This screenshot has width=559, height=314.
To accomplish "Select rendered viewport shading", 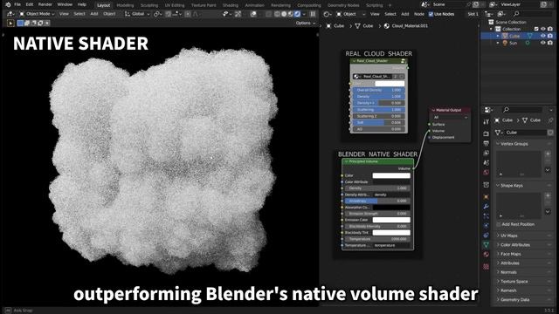I will (297, 14).
